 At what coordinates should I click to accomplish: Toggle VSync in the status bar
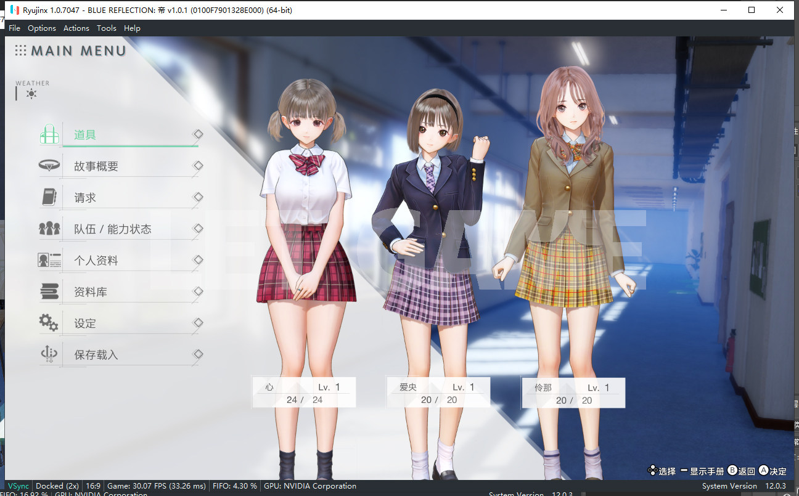18,486
